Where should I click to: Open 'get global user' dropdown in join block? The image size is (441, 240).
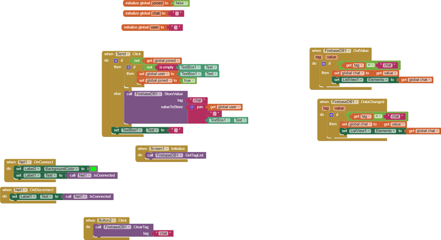coord(229,107)
